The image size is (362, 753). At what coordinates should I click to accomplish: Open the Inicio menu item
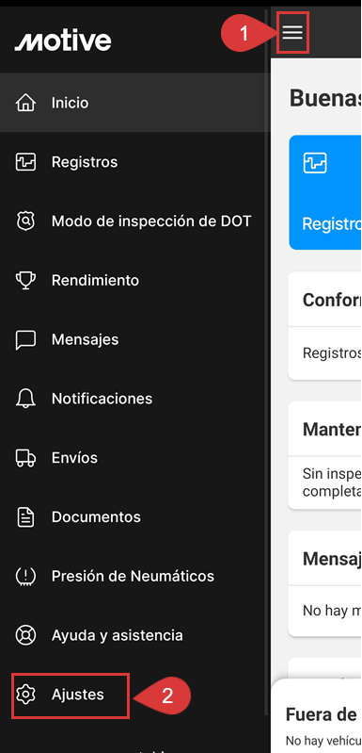click(135, 103)
